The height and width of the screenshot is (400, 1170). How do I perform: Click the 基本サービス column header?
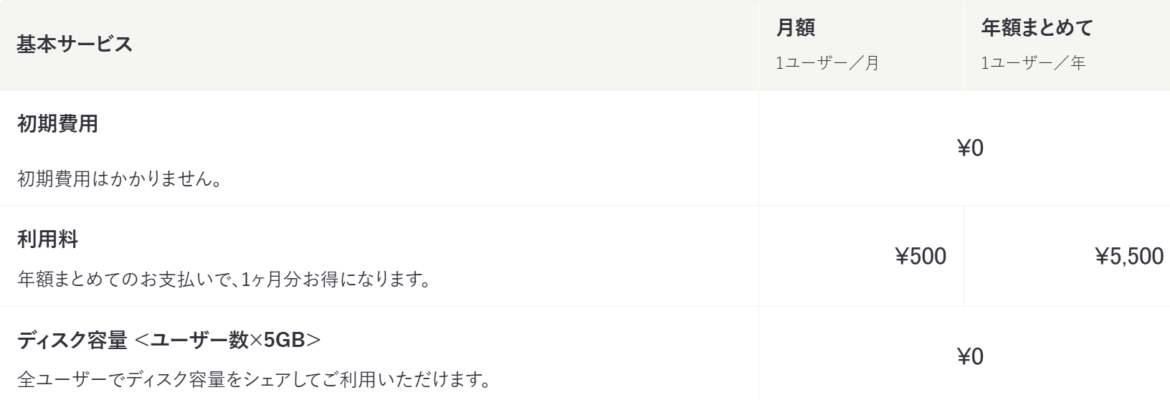tap(75, 44)
